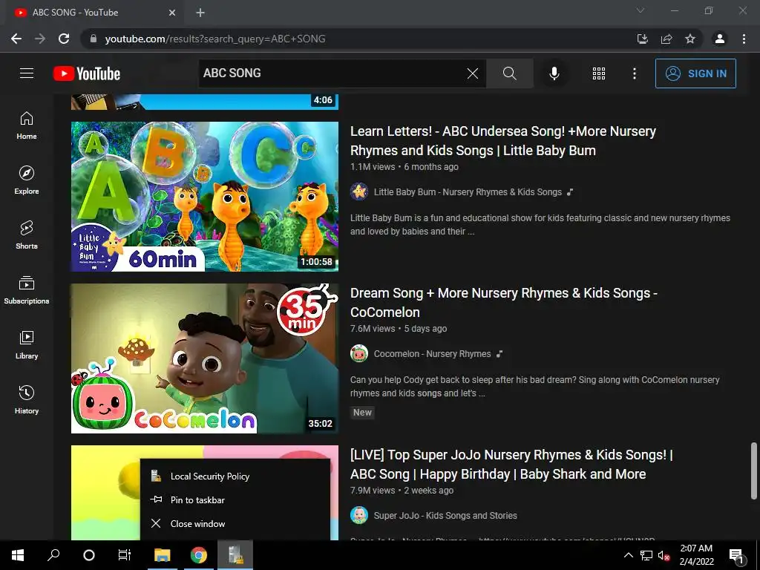Screen dimensions: 760x570
Task: Click the muted volume tray icon
Action: [x=664, y=555]
